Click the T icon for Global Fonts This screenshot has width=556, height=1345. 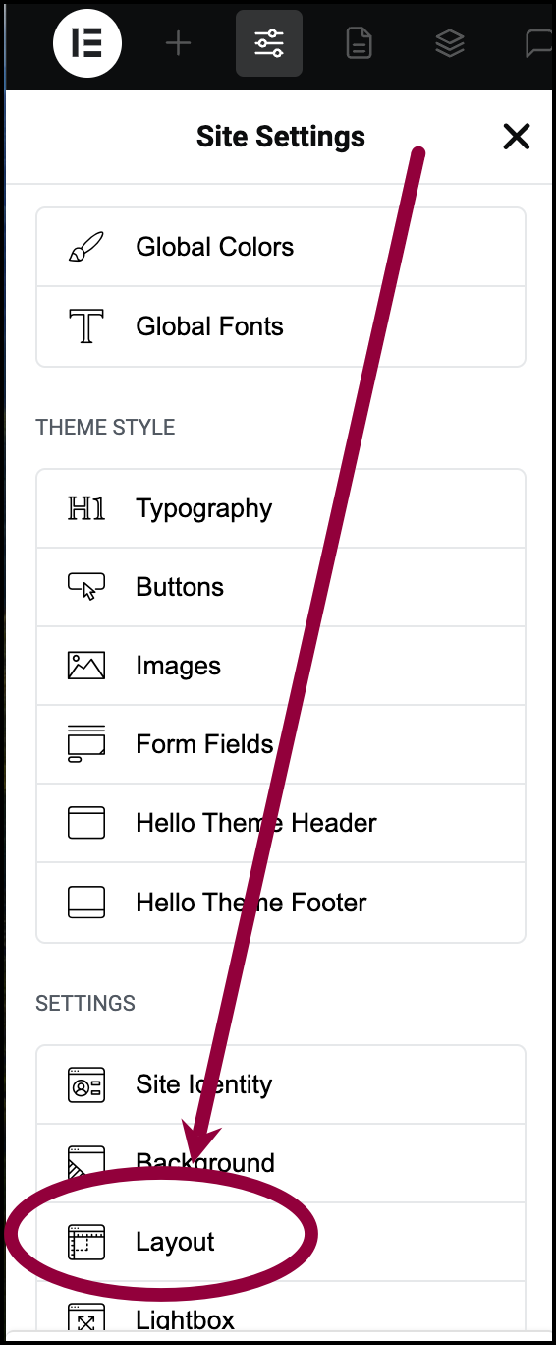pyautogui.click(x=86, y=326)
